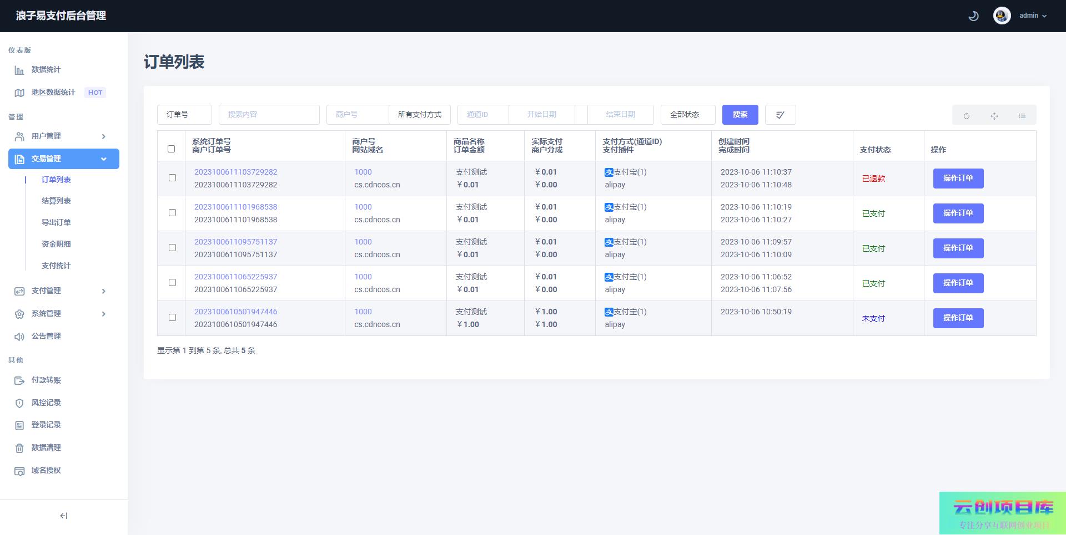Viewport: 1066px width, 535px height.
Task: Check the select-all checkbox in table header
Action: (171, 149)
